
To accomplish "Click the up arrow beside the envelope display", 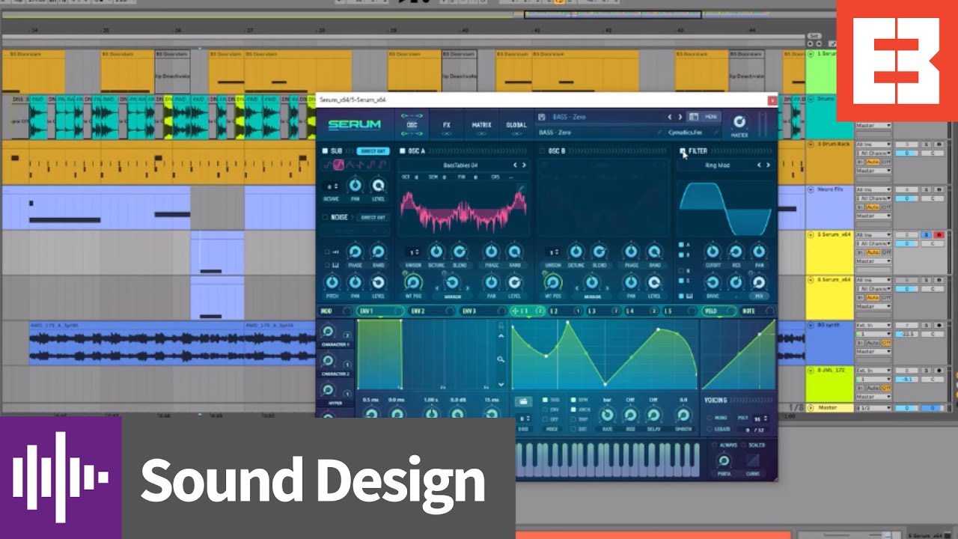I will [501, 336].
